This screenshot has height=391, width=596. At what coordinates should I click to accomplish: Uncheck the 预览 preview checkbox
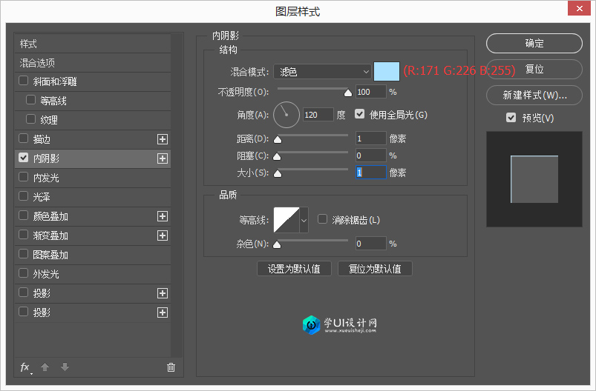[511, 118]
